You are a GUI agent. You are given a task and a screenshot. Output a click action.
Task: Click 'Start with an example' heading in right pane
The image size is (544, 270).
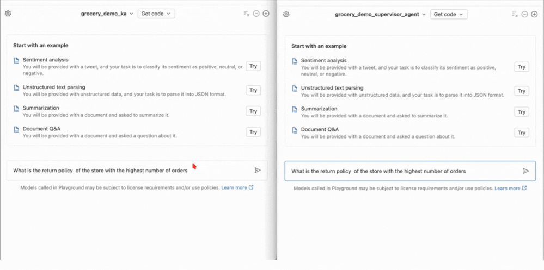319,46
